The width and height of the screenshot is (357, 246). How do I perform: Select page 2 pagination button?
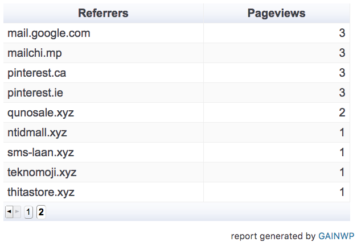tap(41, 212)
